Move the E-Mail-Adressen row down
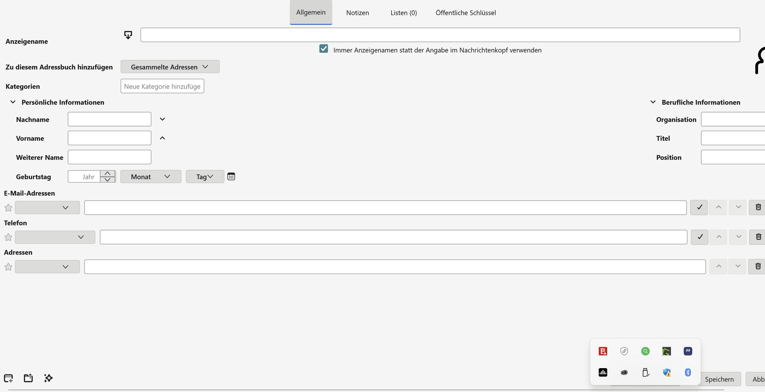The image size is (765, 392). click(738, 207)
